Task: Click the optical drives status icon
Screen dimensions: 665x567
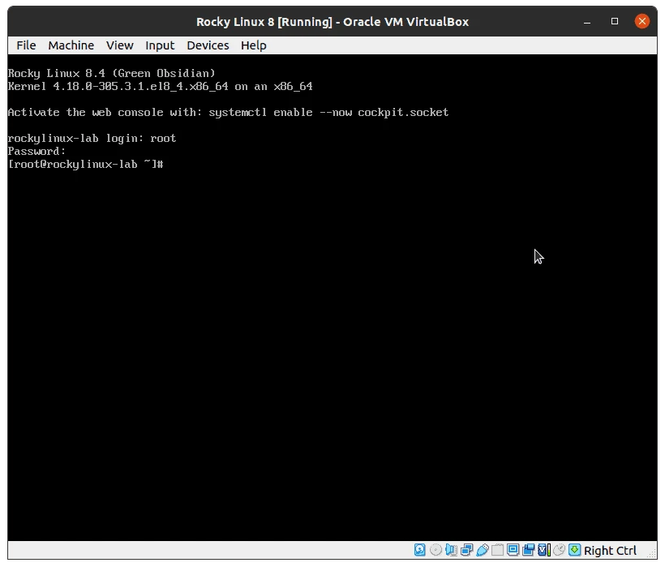Action: tap(435, 550)
